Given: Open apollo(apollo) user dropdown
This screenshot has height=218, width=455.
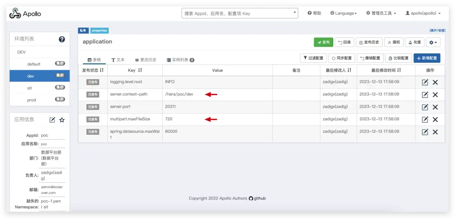Looking at the screenshot, I should pos(423,13).
